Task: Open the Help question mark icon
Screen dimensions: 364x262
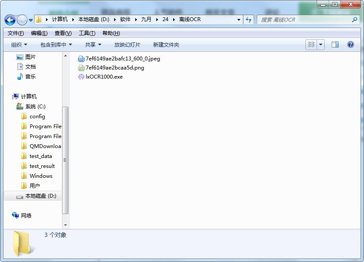Action: [x=350, y=44]
